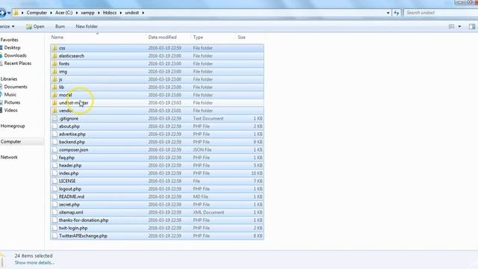The height and width of the screenshot is (269, 478).
Task: Expand the arrow after Acer (C:) in path
Action: point(76,13)
